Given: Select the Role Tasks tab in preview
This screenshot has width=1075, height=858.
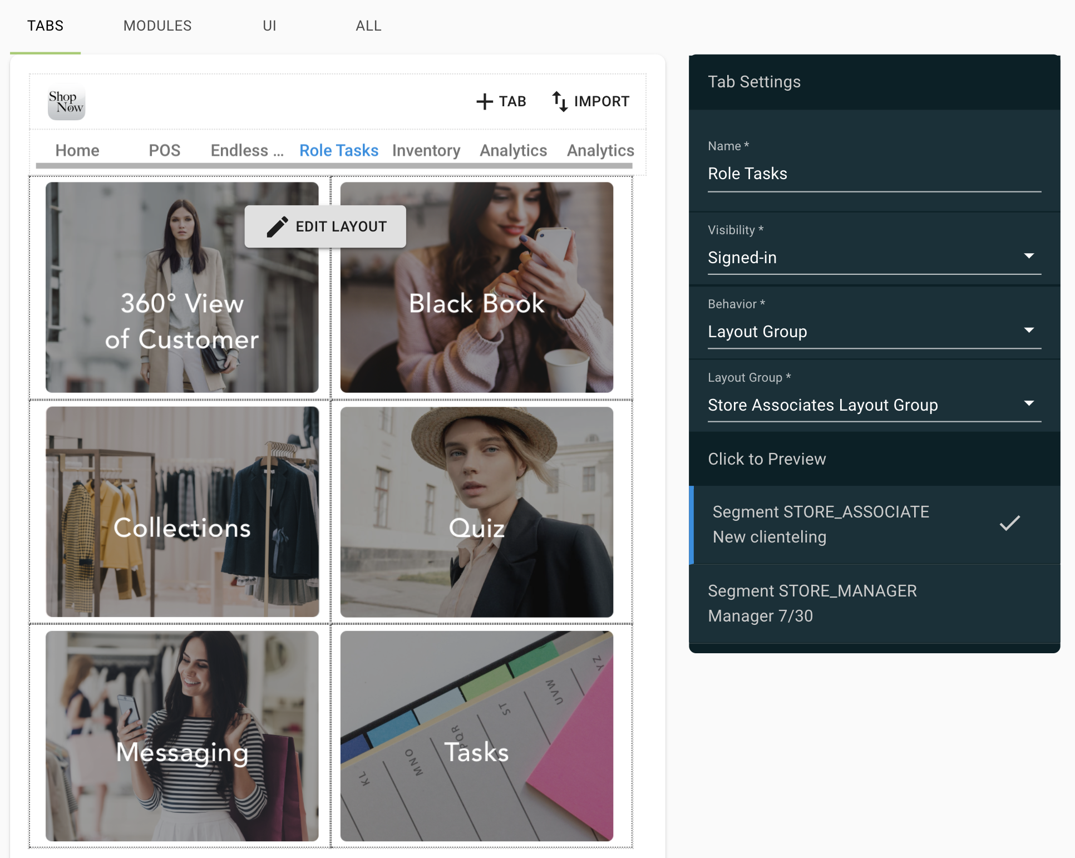Looking at the screenshot, I should coord(339,150).
